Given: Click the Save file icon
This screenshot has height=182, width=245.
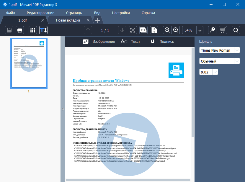Looking at the screenshot, I should click(9, 30).
